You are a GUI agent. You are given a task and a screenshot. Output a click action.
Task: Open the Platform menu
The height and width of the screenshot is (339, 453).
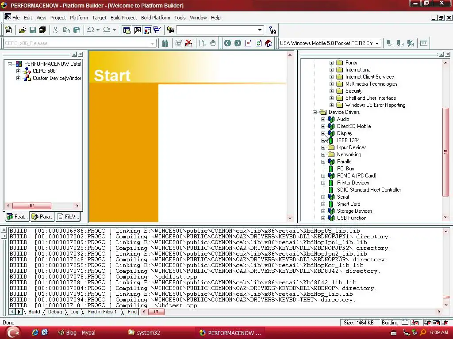[x=79, y=18]
